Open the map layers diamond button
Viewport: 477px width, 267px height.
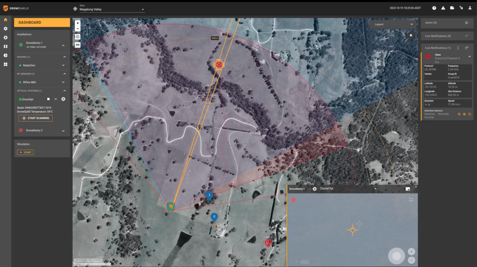(x=411, y=36)
